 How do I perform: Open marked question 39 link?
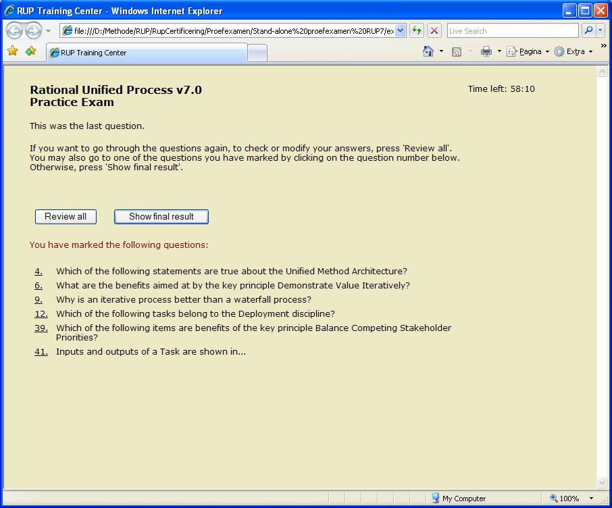[41, 328]
